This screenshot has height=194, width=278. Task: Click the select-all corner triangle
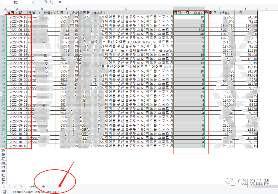5,9
